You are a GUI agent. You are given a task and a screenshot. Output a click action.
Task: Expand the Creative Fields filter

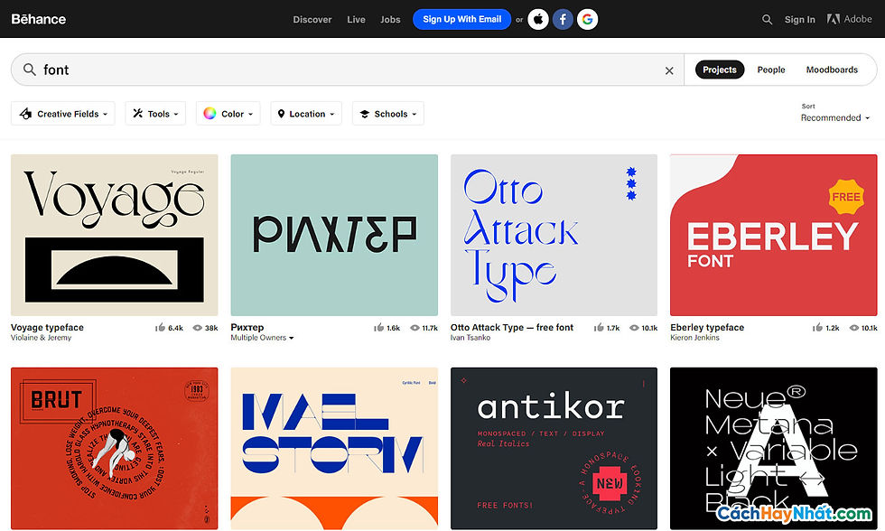tap(63, 114)
